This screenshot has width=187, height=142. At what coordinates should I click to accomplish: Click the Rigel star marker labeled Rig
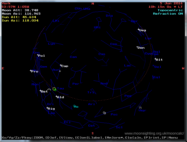click(47, 108)
